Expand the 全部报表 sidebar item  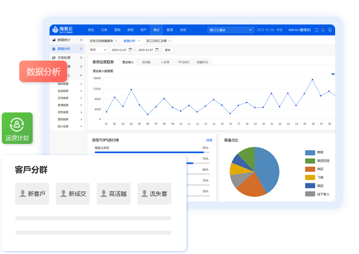(x=81, y=91)
